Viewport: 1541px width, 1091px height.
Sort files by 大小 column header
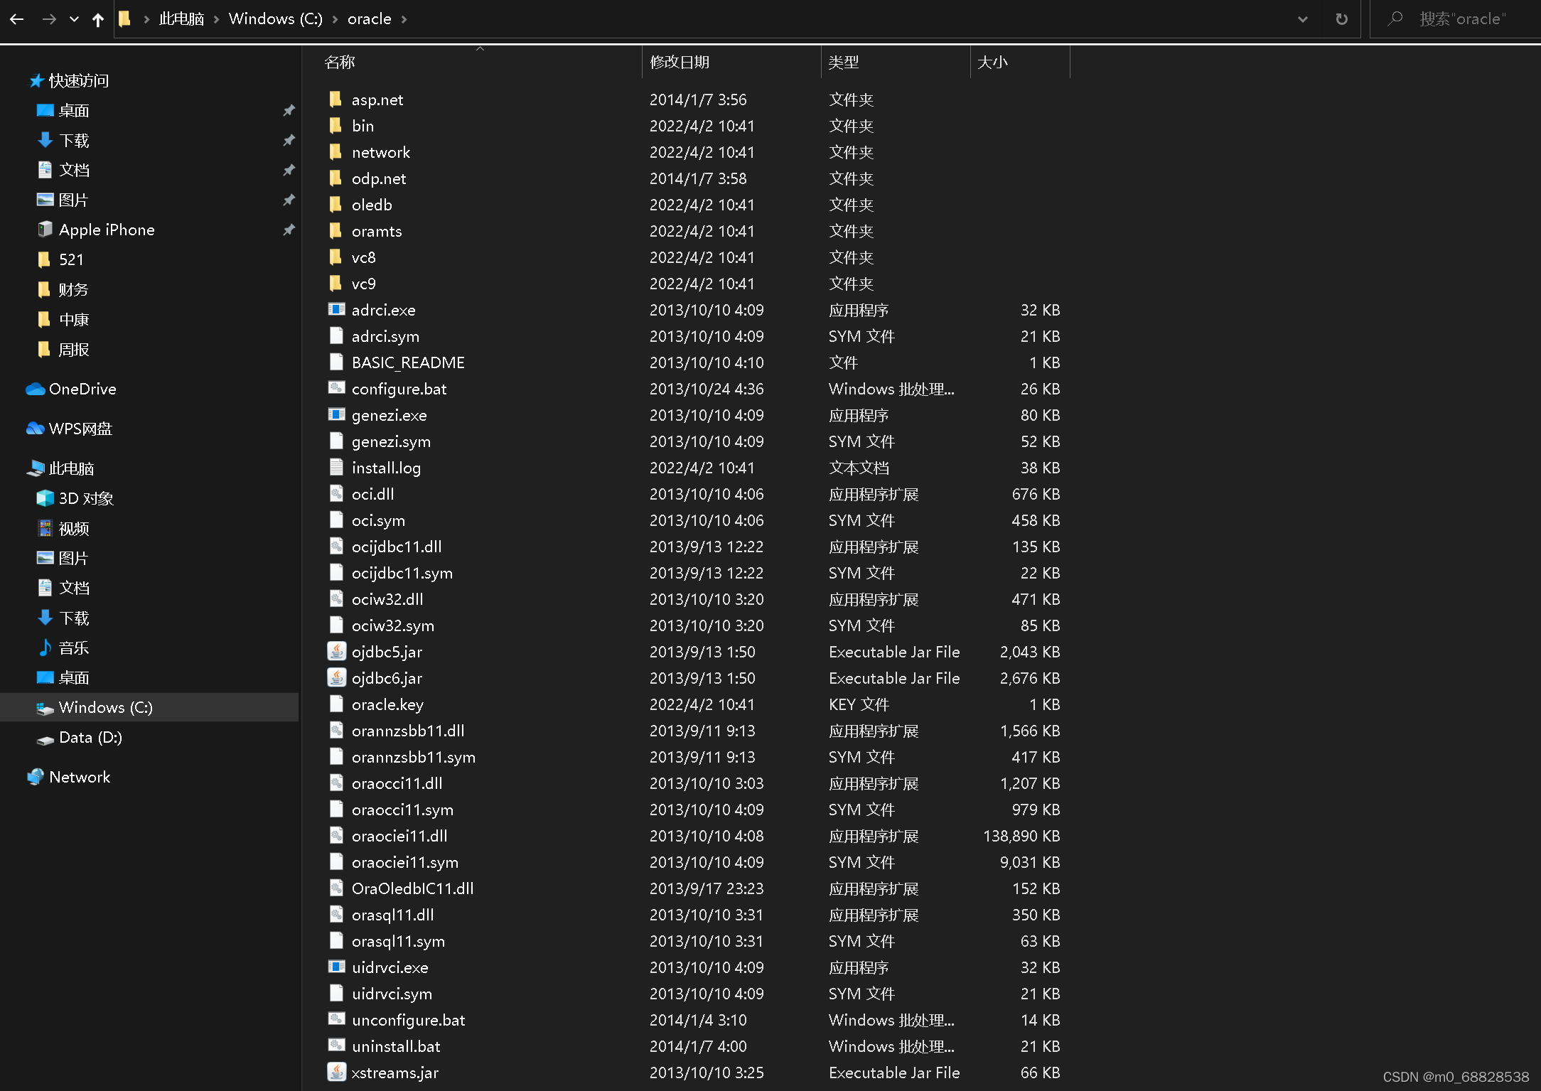[x=992, y=63]
